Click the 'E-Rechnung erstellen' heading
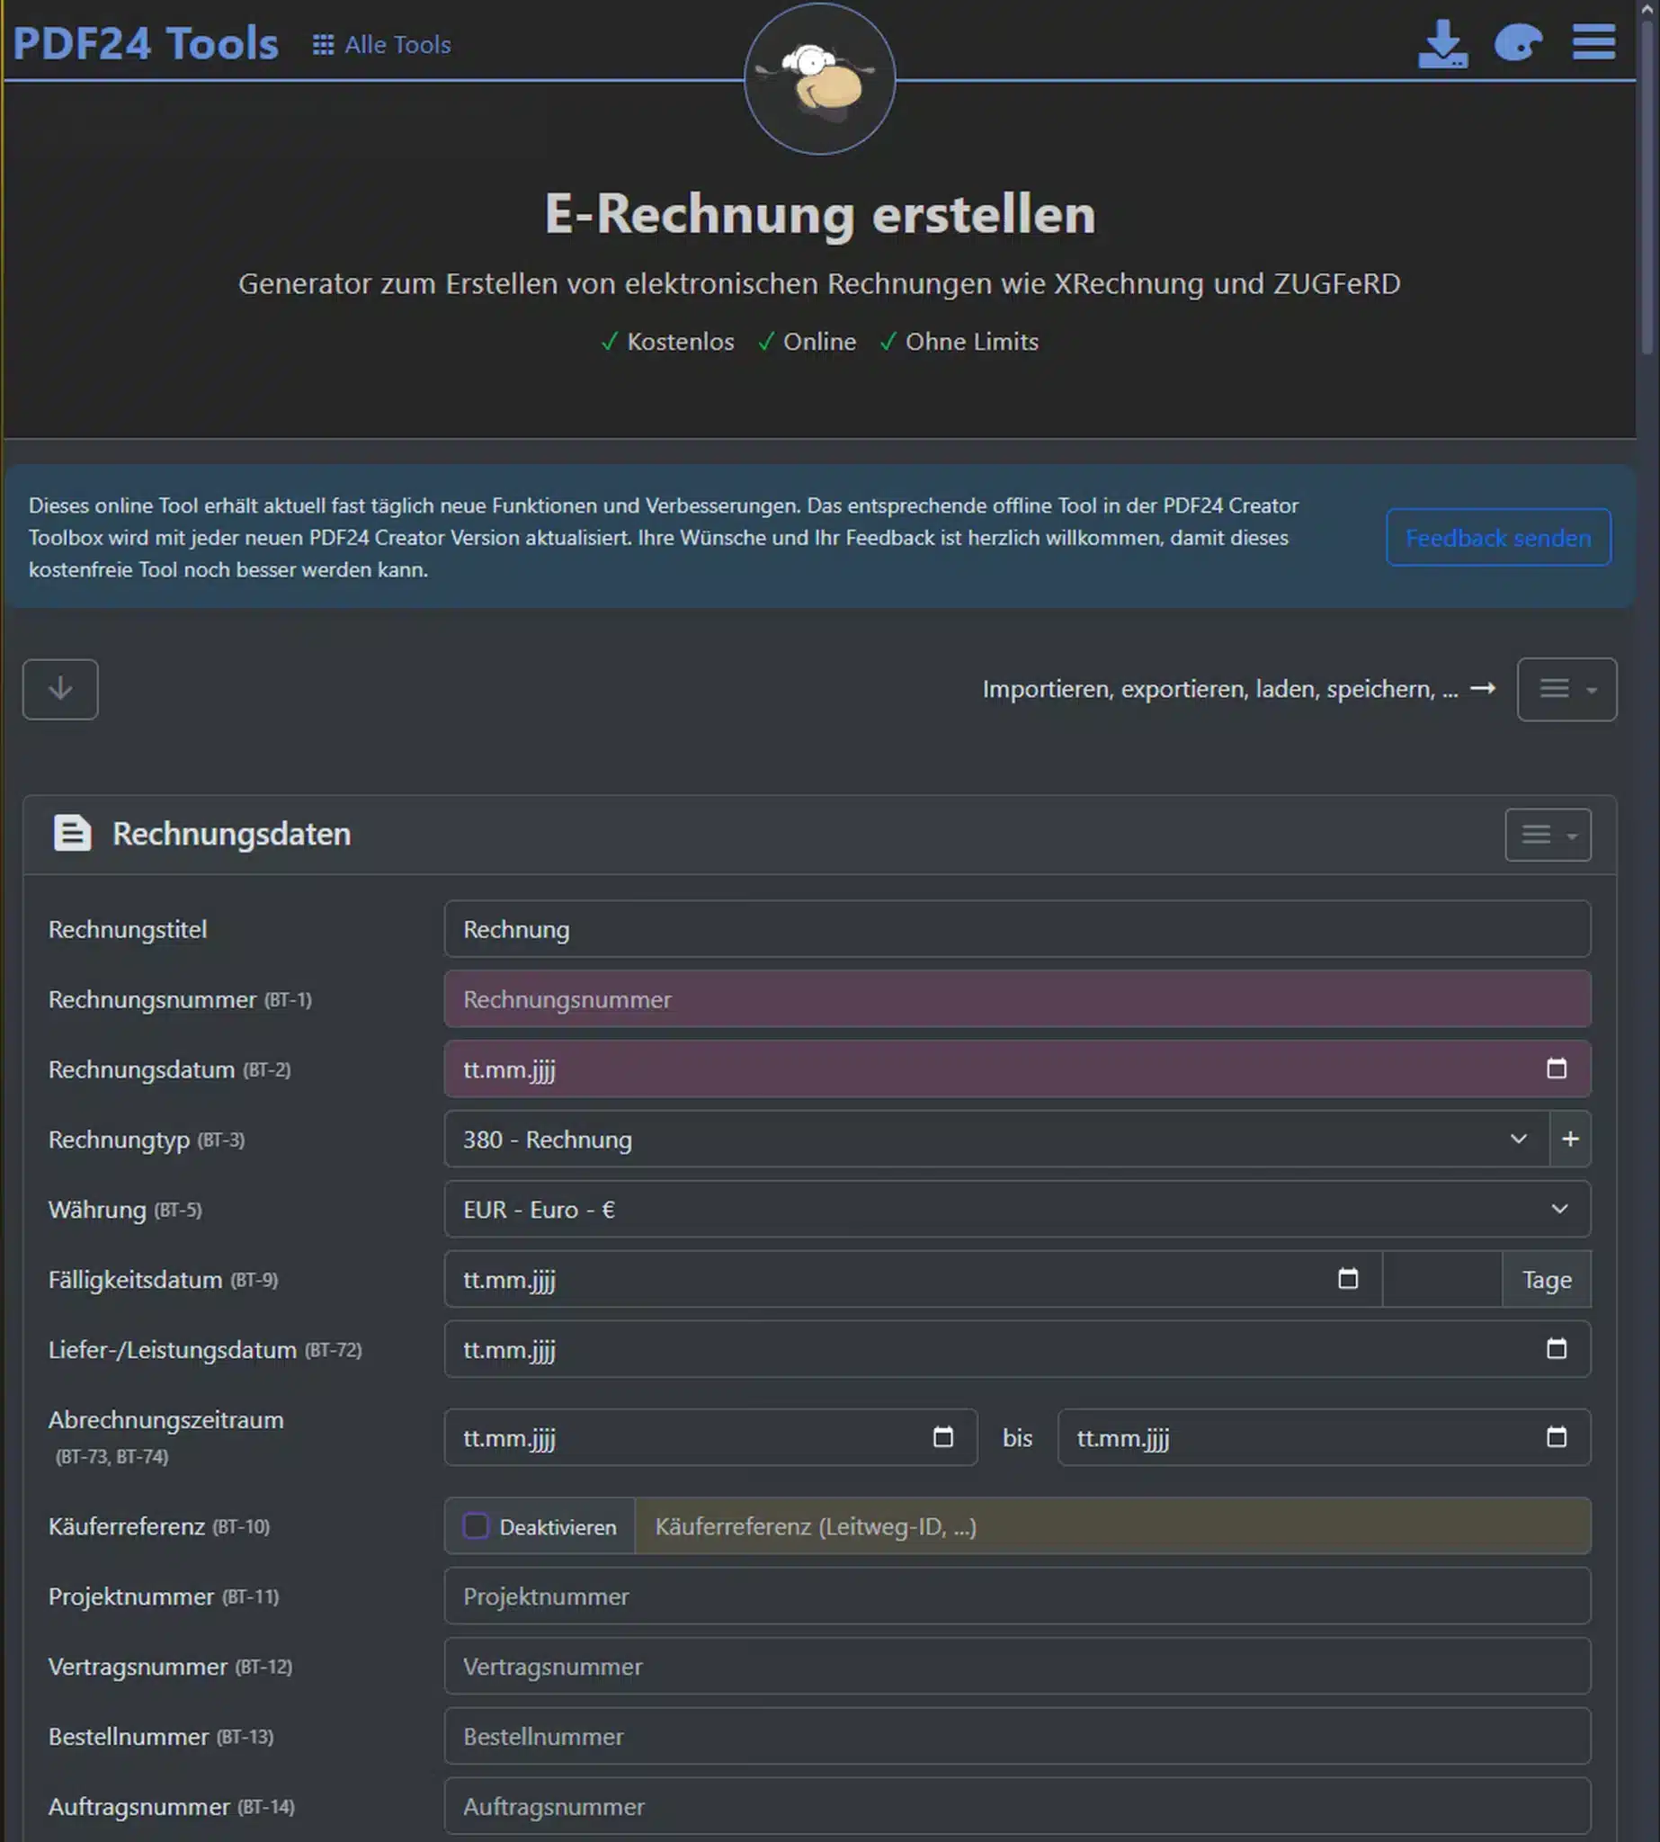Image resolution: width=1660 pixels, height=1842 pixels. 819,214
